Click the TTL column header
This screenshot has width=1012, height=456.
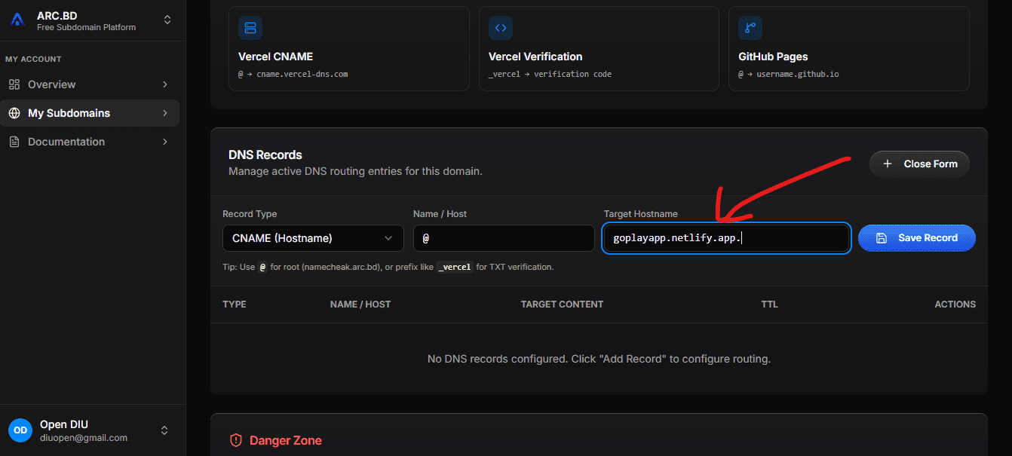click(769, 305)
